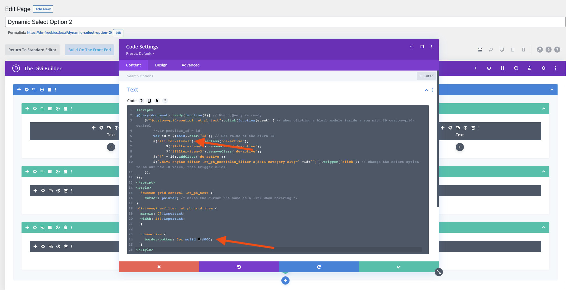Click Return To Standard Editor
This screenshot has width=566, height=290.
point(32,50)
